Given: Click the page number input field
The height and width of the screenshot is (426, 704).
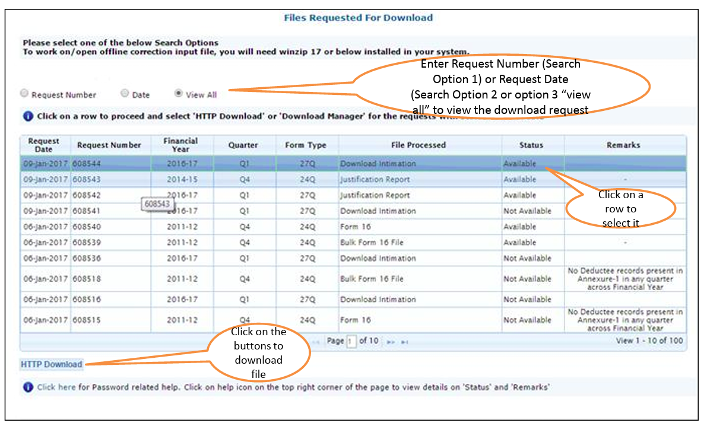Looking at the screenshot, I should pos(351,342).
